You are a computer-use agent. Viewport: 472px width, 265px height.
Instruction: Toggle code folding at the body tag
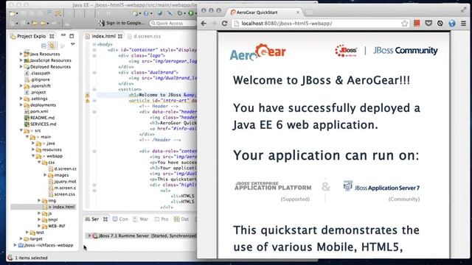click(94, 44)
